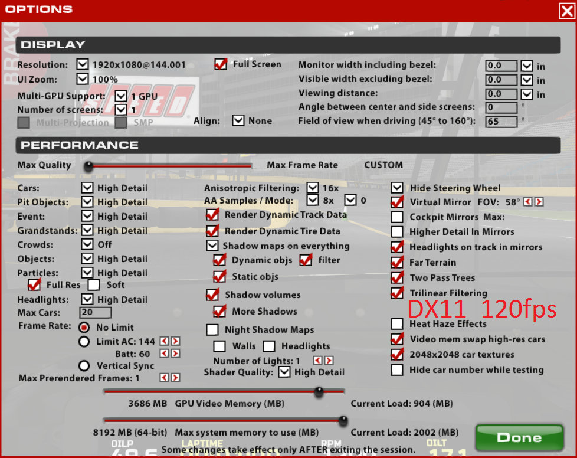This screenshot has width=577, height=458.
Task: Disable Render Dynamic Track Data
Action: tap(212, 215)
